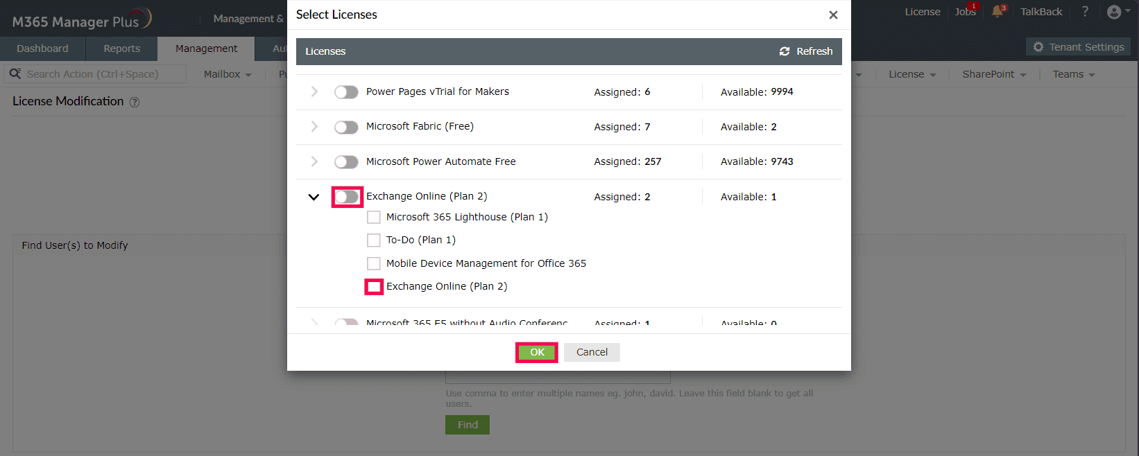Click the user names text field above Find
This screenshot has height=456, width=1139.
pos(558,377)
